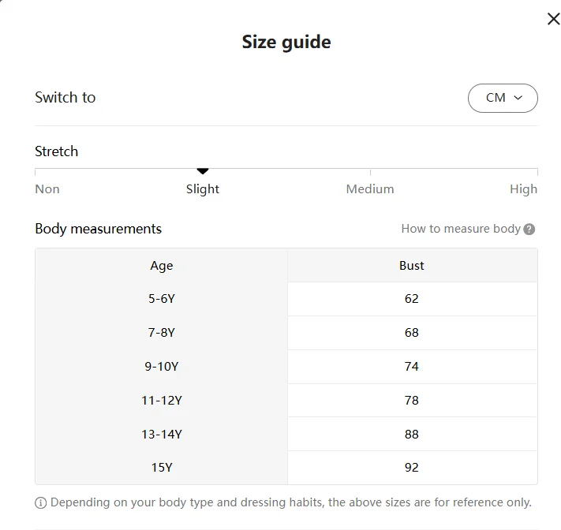Close the Size guide dialog
The width and height of the screenshot is (561, 530).
[x=553, y=19]
